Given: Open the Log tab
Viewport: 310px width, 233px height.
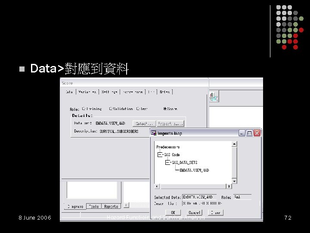Looking at the screenshot, I should click(x=151, y=92).
